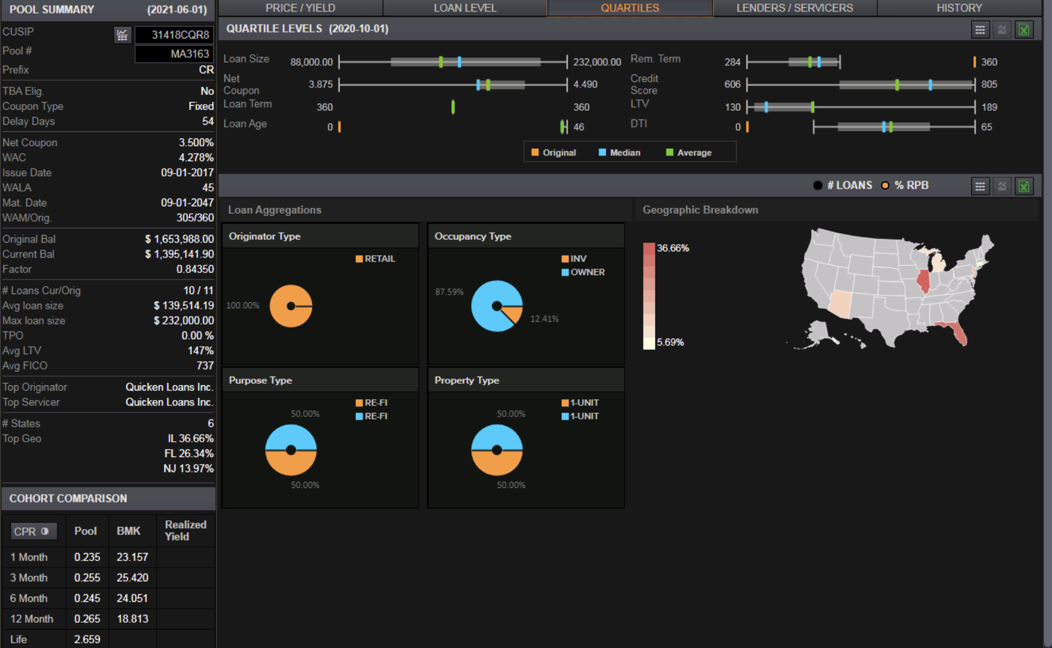The height and width of the screenshot is (648, 1052).
Task: Export Loan Aggregations data to Excel
Action: 1024,186
